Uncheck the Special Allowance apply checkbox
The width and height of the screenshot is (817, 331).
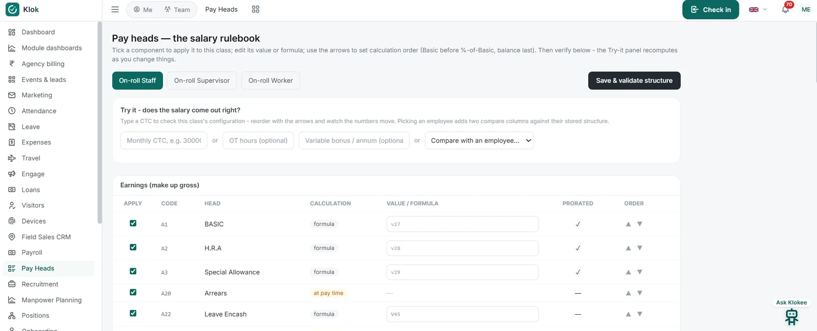pyautogui.click(x=133, y=271)
